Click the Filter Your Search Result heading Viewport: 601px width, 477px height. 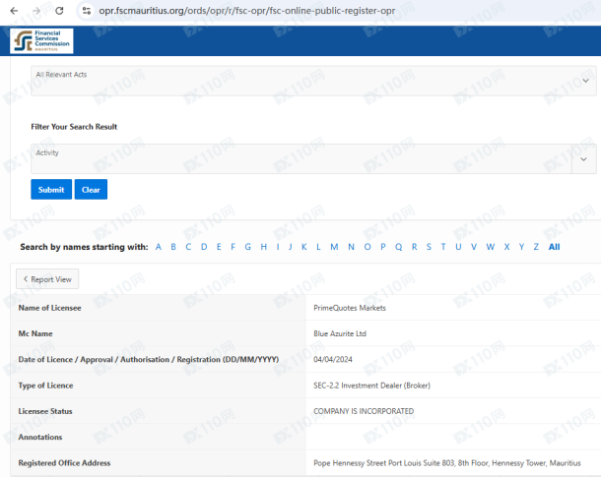tap(74, 127)
